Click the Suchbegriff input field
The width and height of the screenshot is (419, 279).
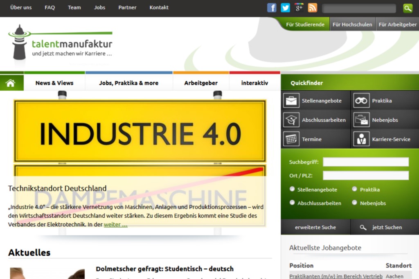365,162
